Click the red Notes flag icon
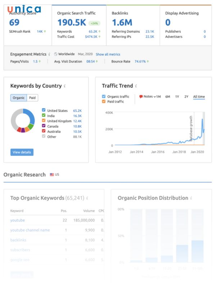 coord(141,96)
